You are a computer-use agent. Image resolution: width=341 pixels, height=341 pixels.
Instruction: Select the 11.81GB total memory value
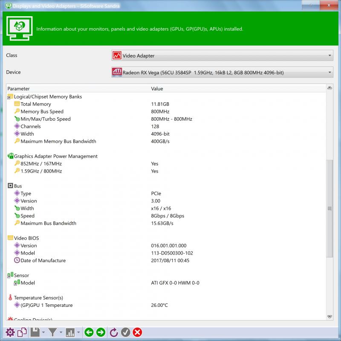click(x=160, y=104)
